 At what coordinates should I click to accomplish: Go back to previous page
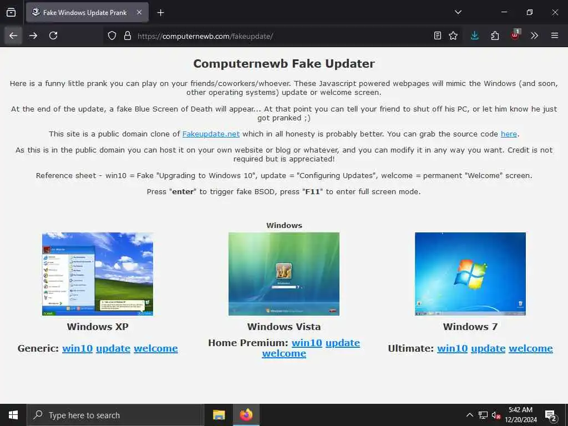click(x=13, y=35)
